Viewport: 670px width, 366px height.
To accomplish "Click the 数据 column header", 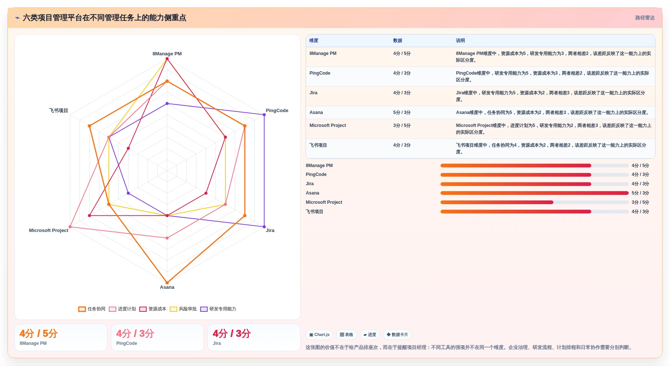I will (398, 40).
